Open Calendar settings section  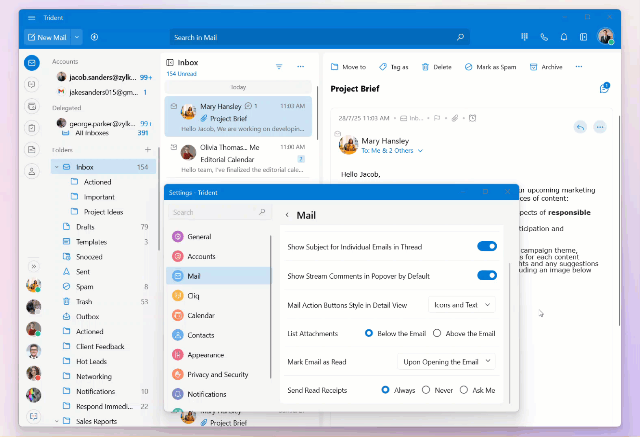coord(218,315)
